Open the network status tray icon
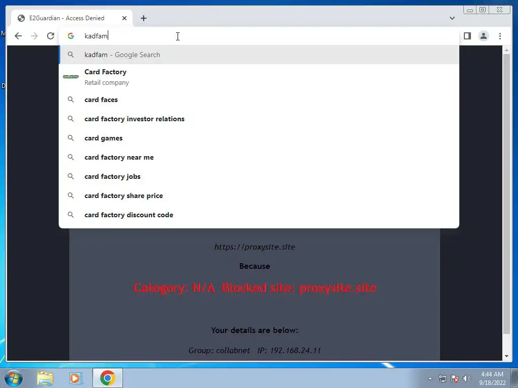This screenshot has width=518, height=388. 442,378
